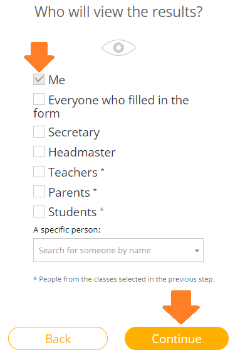The height and width of the screenshot is (362, 240).
Task: Click the Me label text
Action: click(x=57, y=80)
